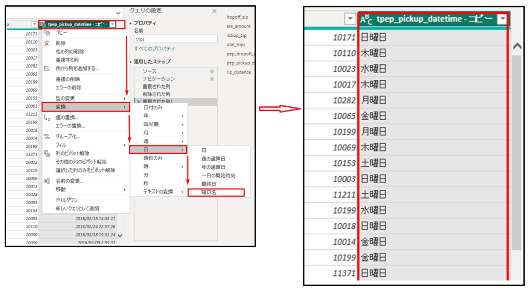532x296 pixels.
Task: Choose 新しいクエリとして追加 menu entry
Action: click(77, 208)
